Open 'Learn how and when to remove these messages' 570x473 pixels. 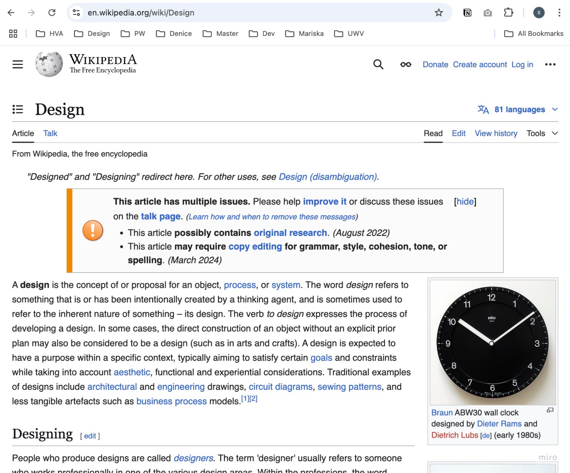point(272,217)
